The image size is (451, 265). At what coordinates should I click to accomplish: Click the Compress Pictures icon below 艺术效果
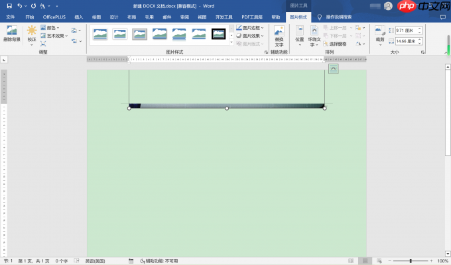tap(43, 44)
